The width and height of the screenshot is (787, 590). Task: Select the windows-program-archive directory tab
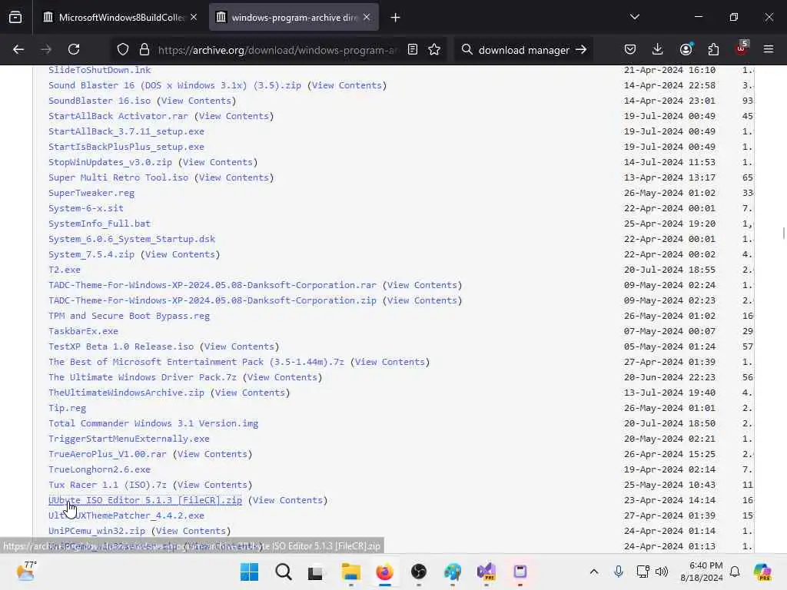(294, 18)
